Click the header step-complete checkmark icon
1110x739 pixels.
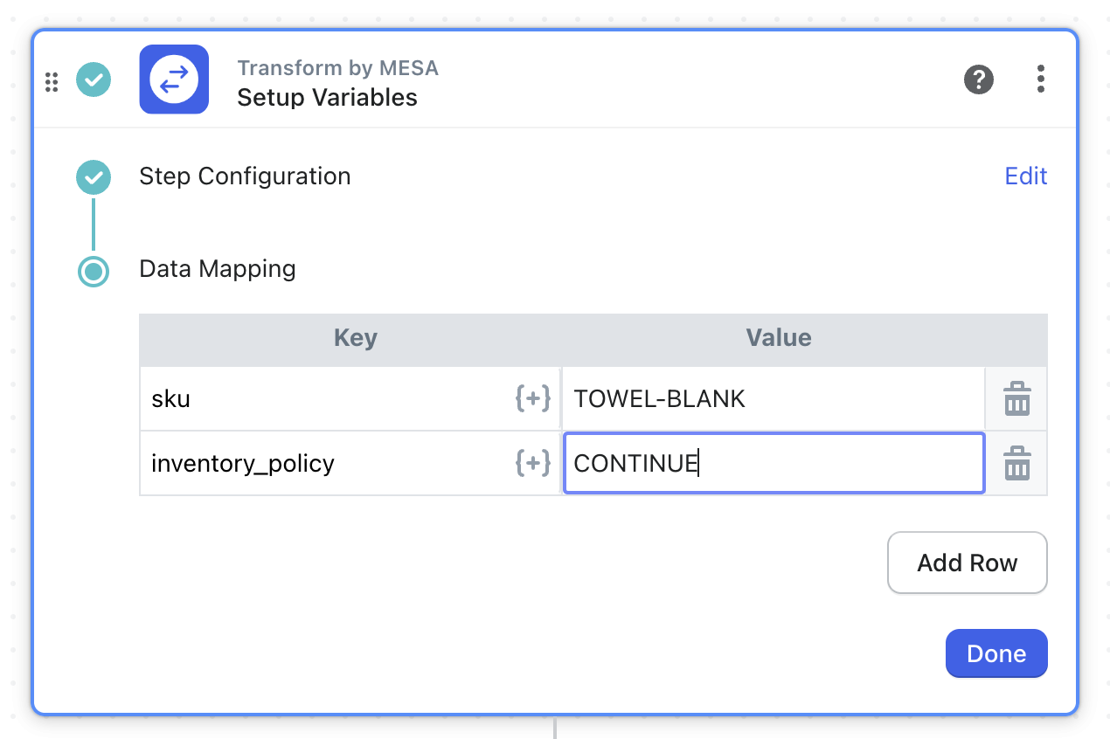[x=94, y=79]
